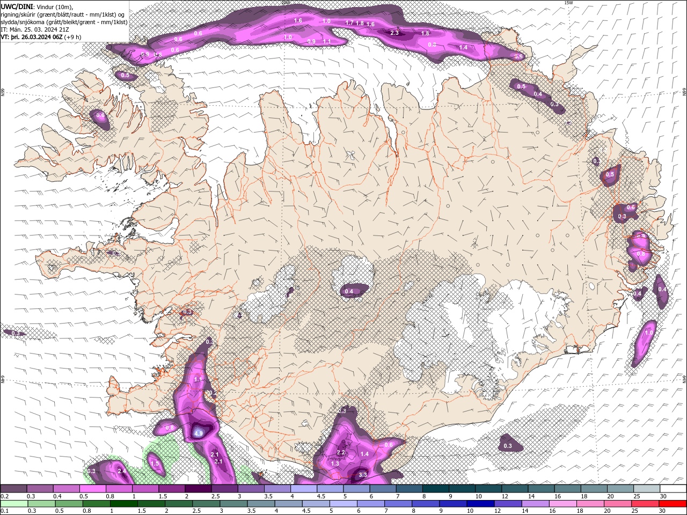Click the 2.3 value in the northern snow band
Viewport: 687px width, 515px height.
[394, 33]
